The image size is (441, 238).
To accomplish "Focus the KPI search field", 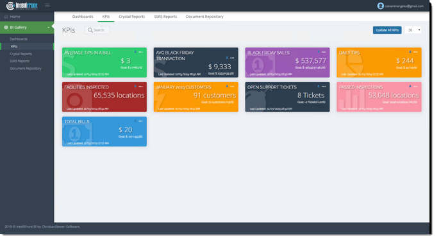I will click(x=97, y=30).
